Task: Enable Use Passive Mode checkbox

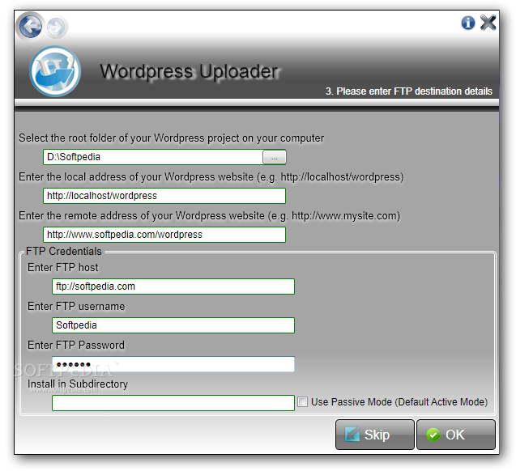Action: coord(302,401)
